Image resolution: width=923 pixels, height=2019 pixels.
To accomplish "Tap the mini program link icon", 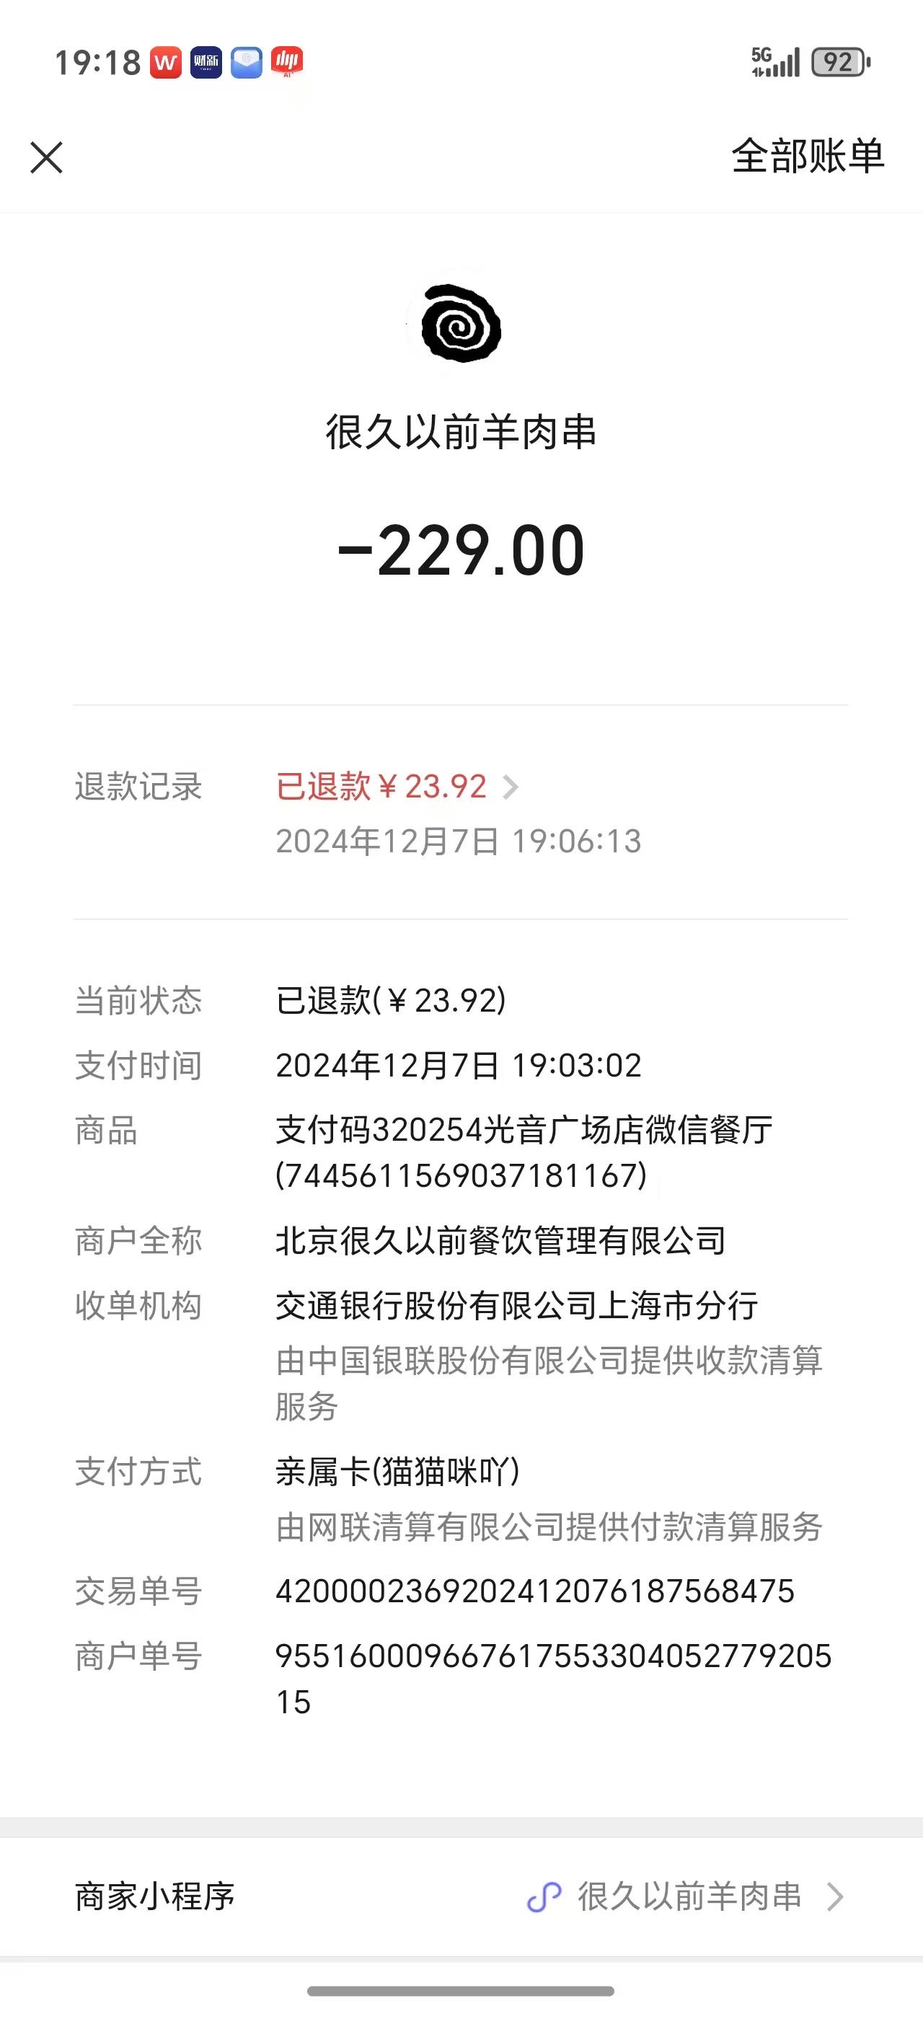I will (544, 1896).
